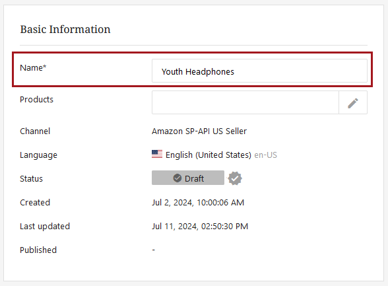388x286 pixels.
Task: Click the gray verified badge next to Draft
Action: [235, 178]
